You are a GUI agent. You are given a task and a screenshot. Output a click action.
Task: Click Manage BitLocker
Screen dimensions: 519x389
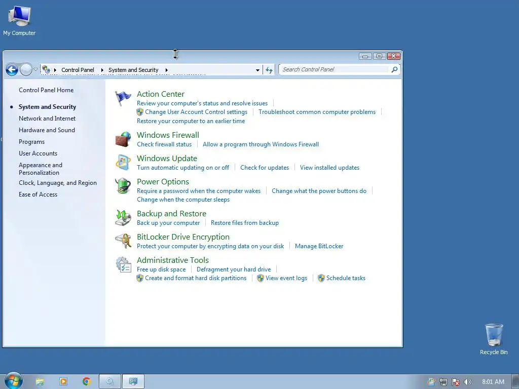(319, 246)
